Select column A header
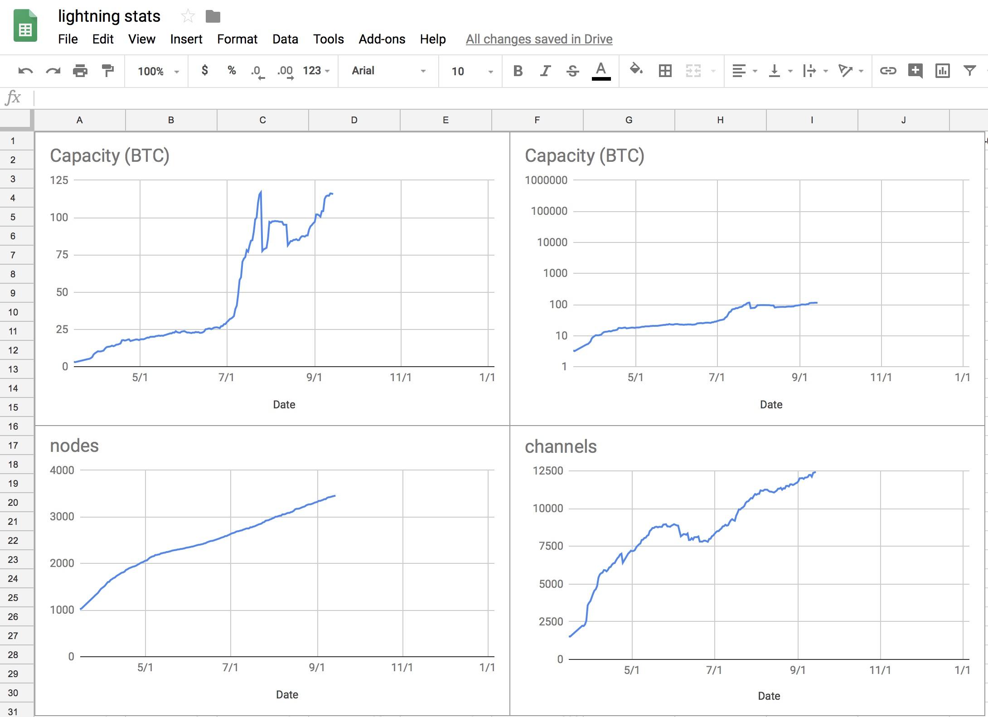This screenshot has height=717, width=988. point(80,120)
